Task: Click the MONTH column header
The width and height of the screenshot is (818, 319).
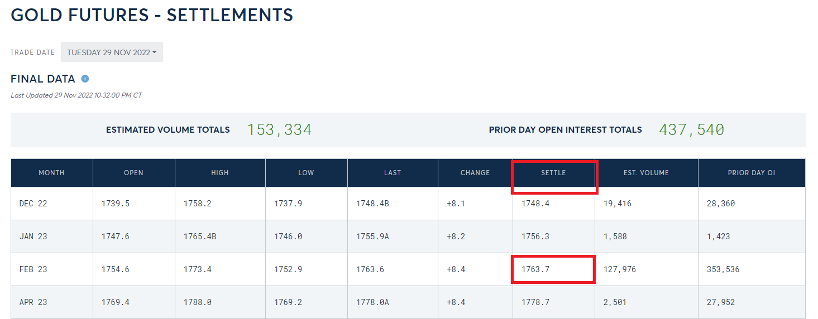Action: click(x=51, y=173)
